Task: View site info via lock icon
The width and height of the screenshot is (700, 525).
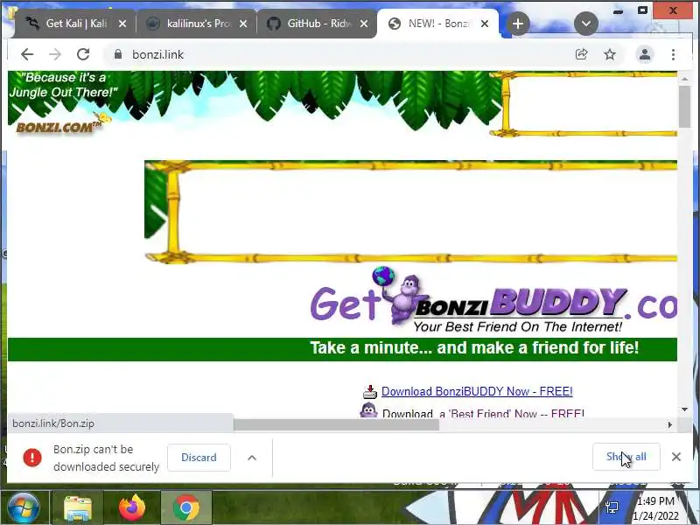Action: click(x=118, y=54)
